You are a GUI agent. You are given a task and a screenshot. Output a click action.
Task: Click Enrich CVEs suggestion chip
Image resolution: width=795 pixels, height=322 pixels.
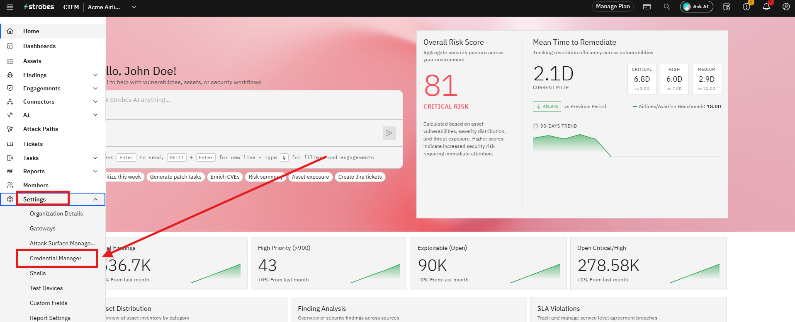click(225, 177)
